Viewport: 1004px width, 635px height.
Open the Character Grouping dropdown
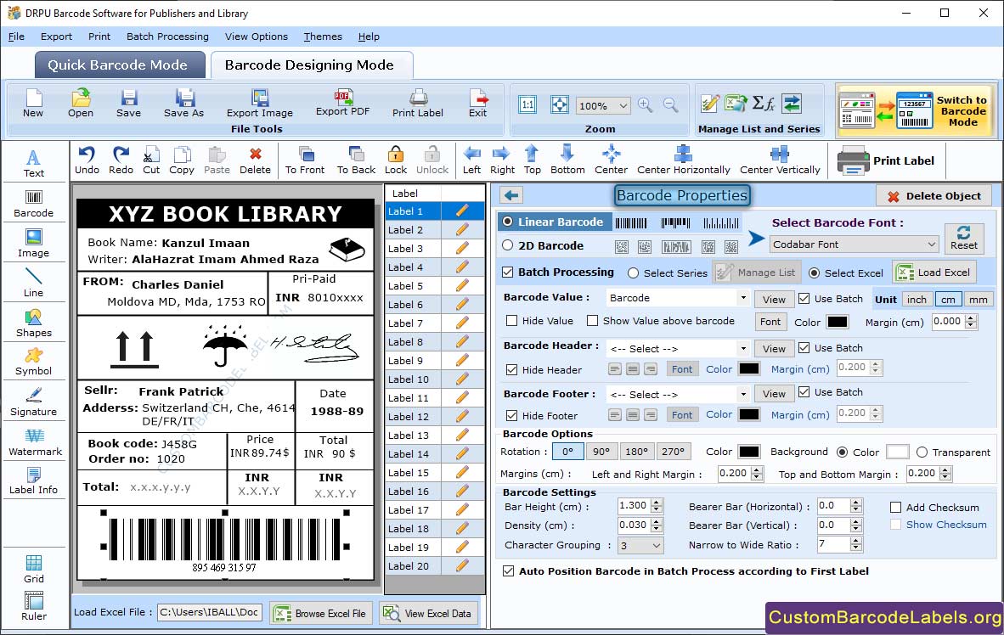pyautogui.click(x=640, y=545)
